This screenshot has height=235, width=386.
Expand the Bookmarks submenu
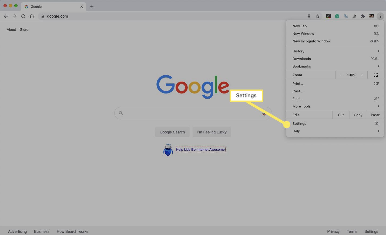(335, 66)
